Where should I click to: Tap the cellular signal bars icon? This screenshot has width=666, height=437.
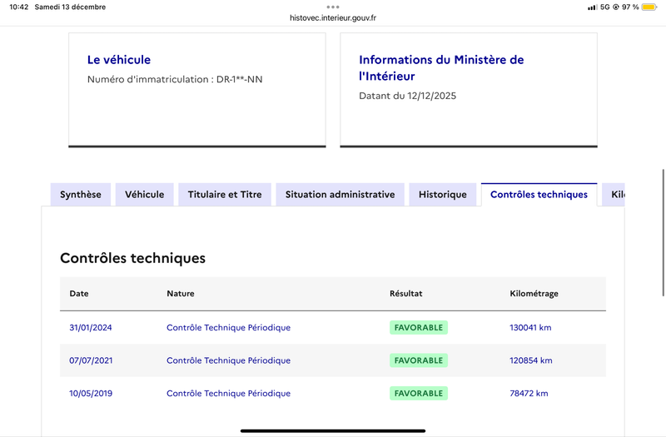(592, 7)
